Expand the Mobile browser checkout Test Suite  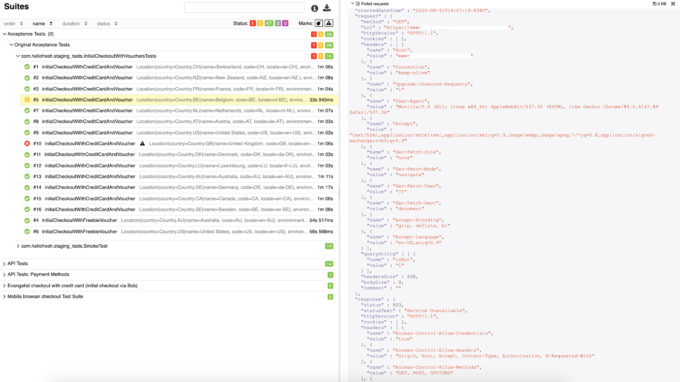pos(5,297)
